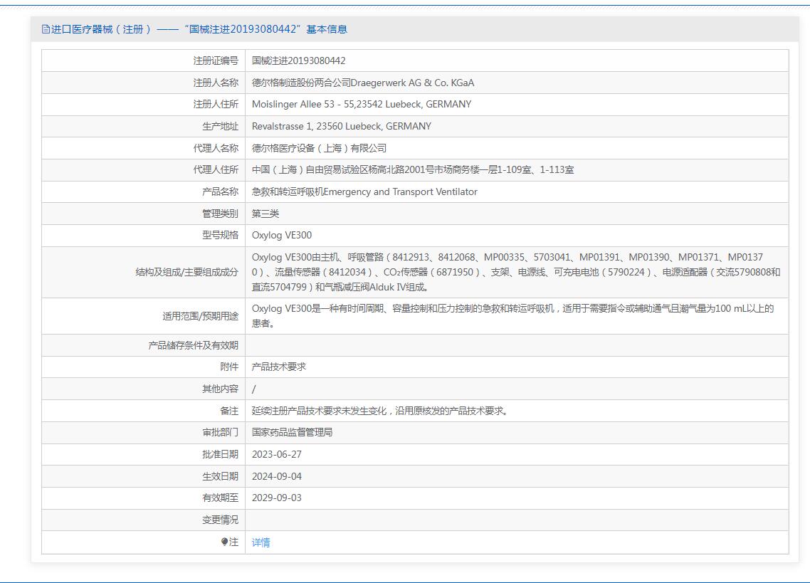Click the 适用范围/预期用途 description text
The height and width of the screenshot is (583, 810).
512,315
